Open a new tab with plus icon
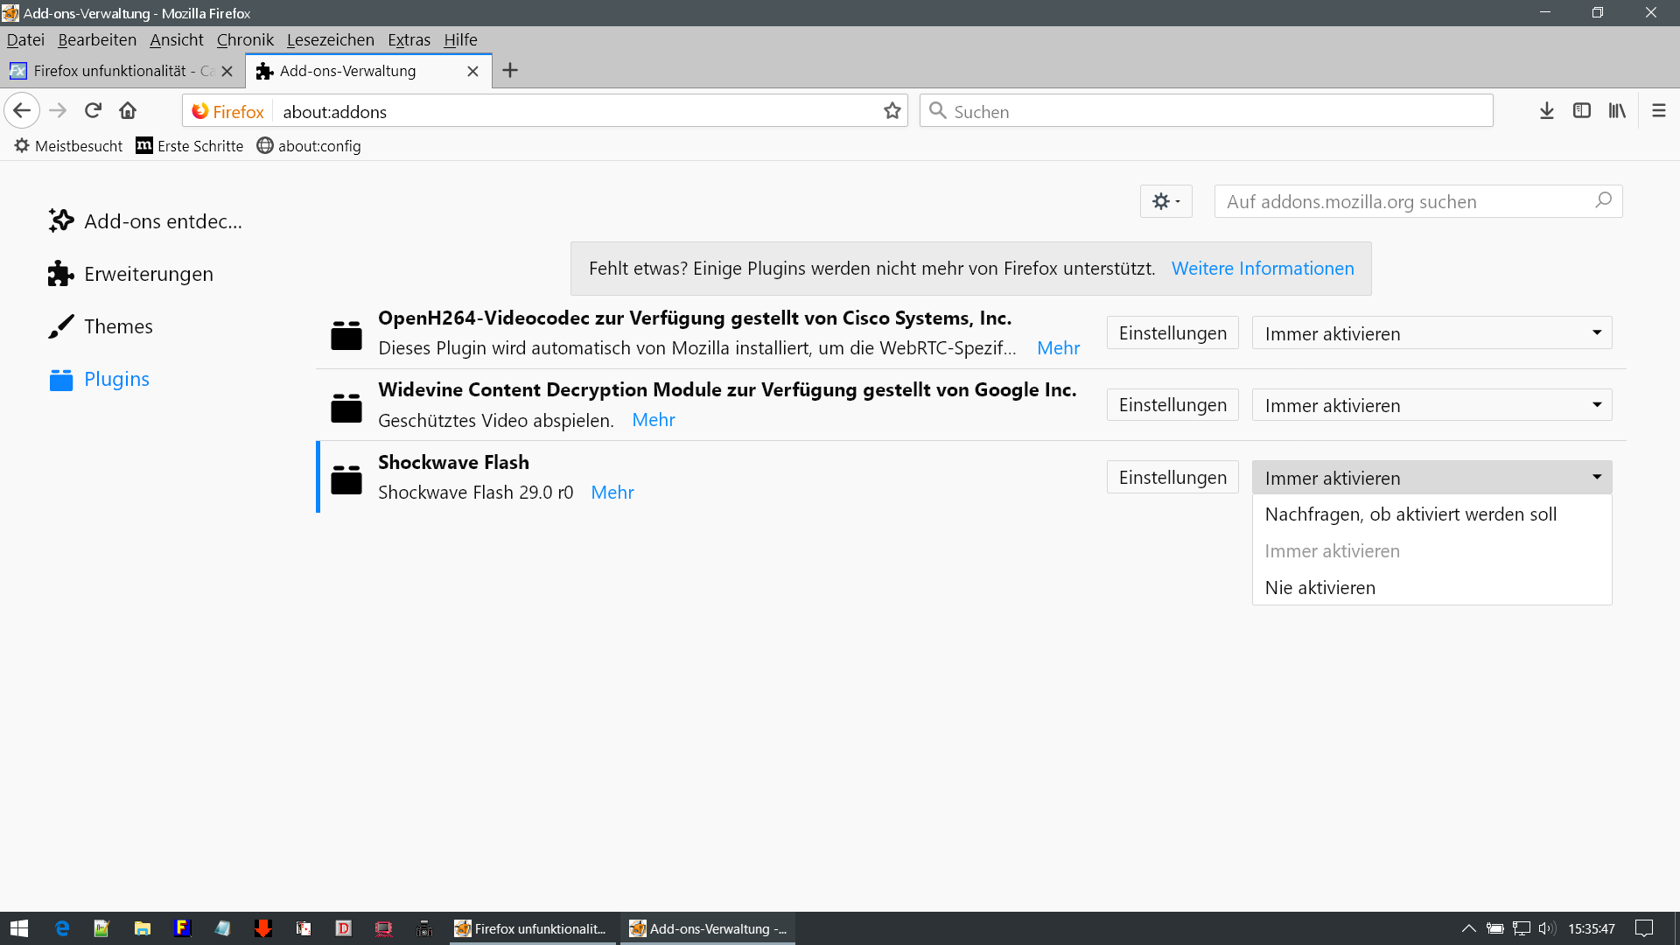Image resolution: width=1680 pixels, height=945 pixels. [x=510, y=71]
